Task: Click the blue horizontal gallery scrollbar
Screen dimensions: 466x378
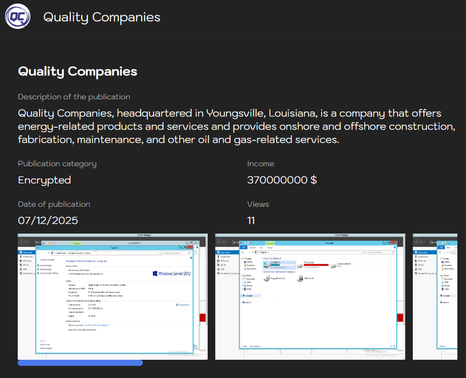Action: [80, 363]
